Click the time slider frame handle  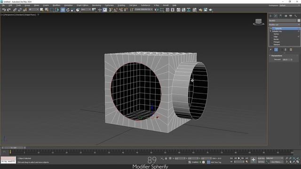click(14, 148)
